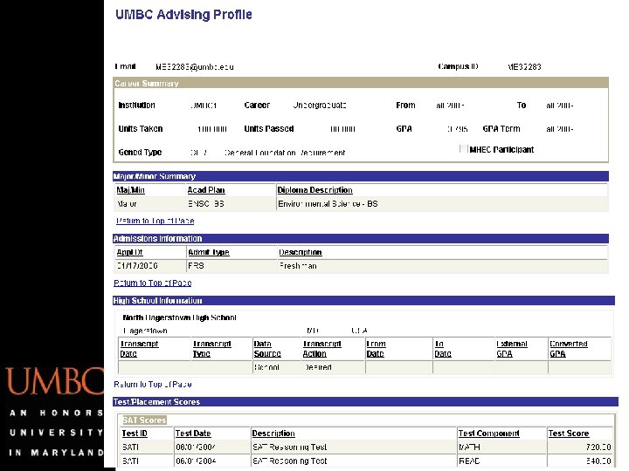Toggle the MHEC Participant checkbox

point(464,149)
